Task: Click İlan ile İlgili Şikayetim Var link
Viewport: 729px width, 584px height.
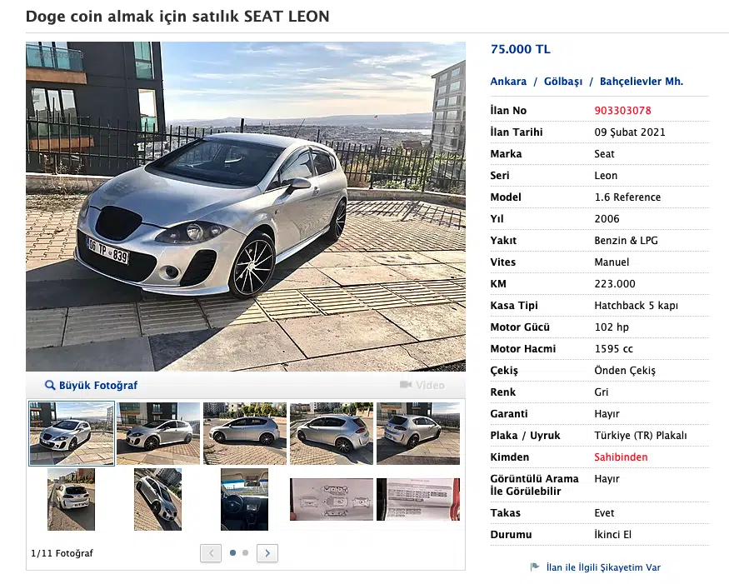Action: 603,567
